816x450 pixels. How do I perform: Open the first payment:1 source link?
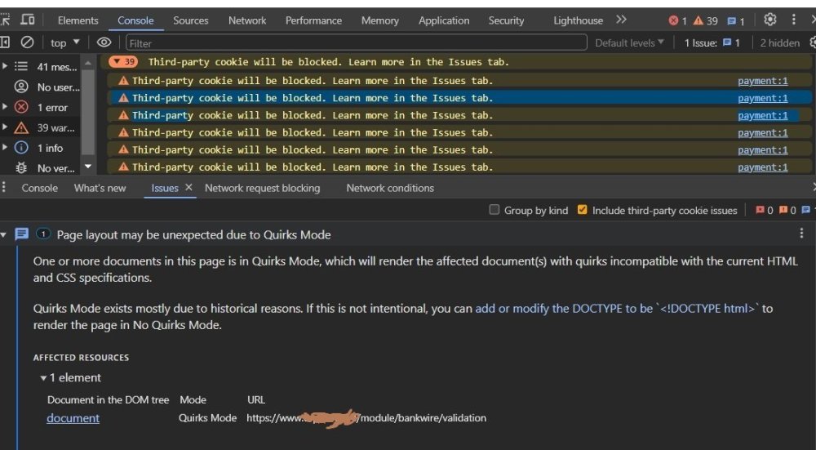762,81
